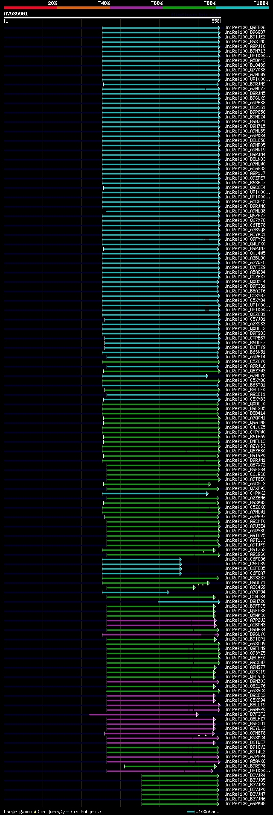Open hit UniRef100_Q9FE06
Viewport: 273px width, 815px height.
tap(245, 27)
